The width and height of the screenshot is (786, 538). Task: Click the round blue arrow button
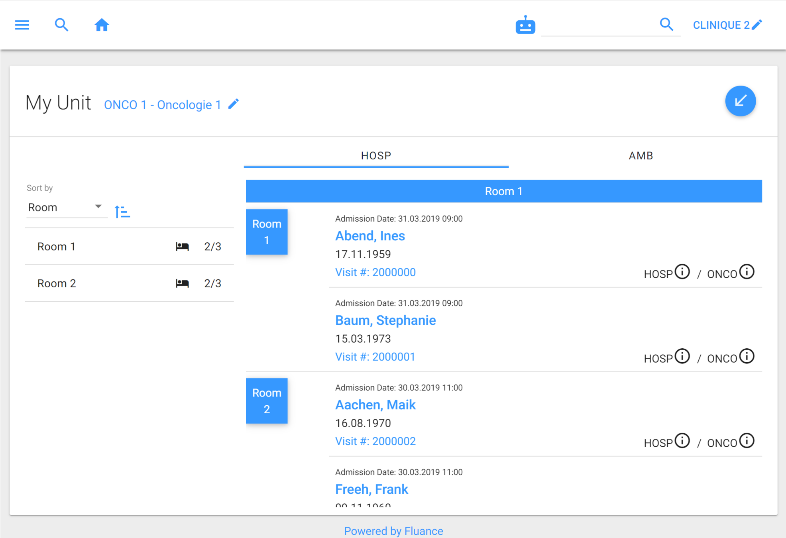point(740,101)
